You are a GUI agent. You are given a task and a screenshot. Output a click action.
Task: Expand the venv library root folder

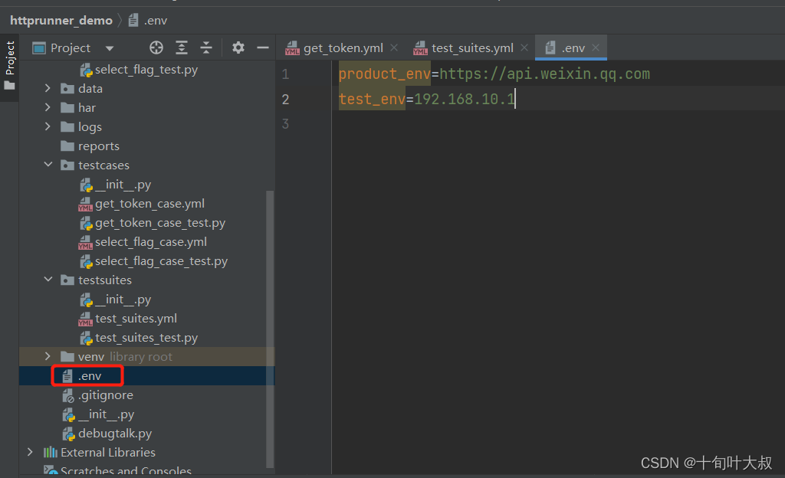[48, 356]
